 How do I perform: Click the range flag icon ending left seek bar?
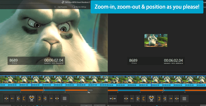89,92
